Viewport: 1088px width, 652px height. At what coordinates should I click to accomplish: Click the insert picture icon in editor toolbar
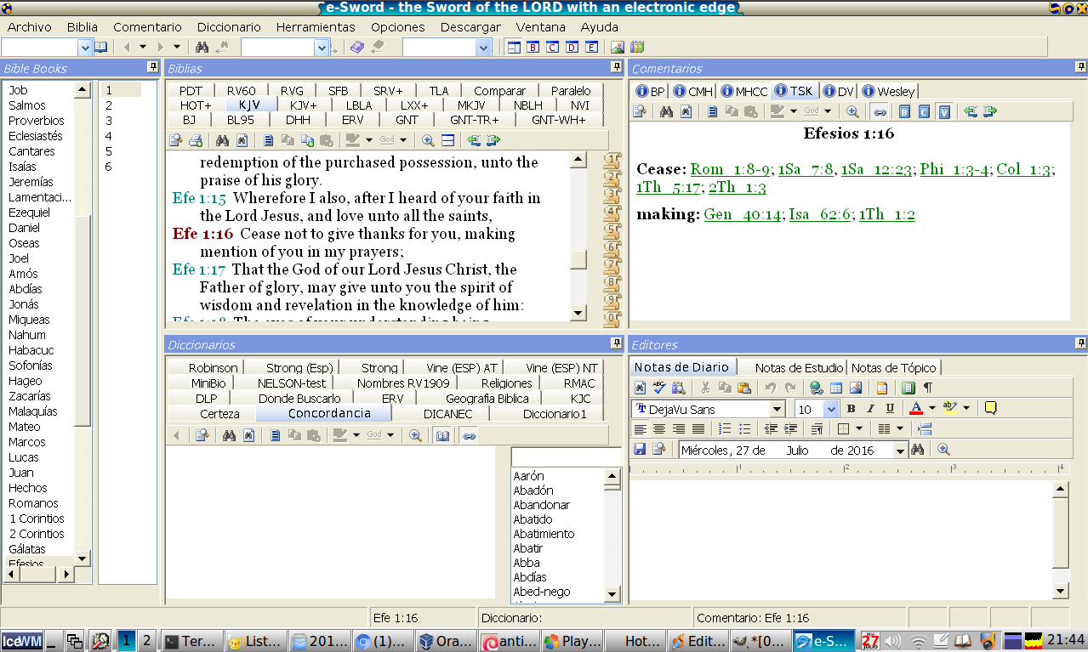[x=856, y=388]
